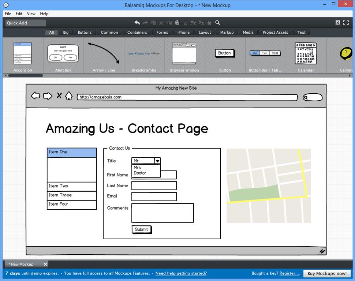This screenshot has height=281, width=355.
Task: Click the Submit button in the contact form
Action: point(142,229)
